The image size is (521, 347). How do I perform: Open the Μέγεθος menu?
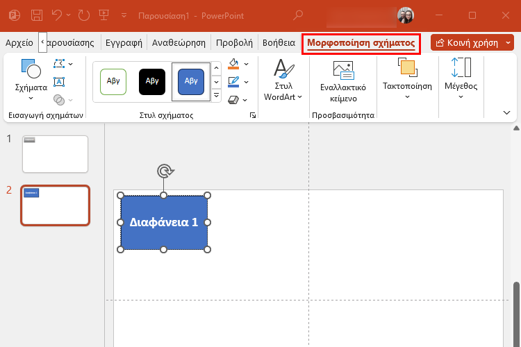461,79
